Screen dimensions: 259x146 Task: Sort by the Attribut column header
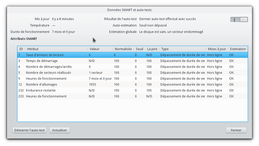[x=56, y=49]
